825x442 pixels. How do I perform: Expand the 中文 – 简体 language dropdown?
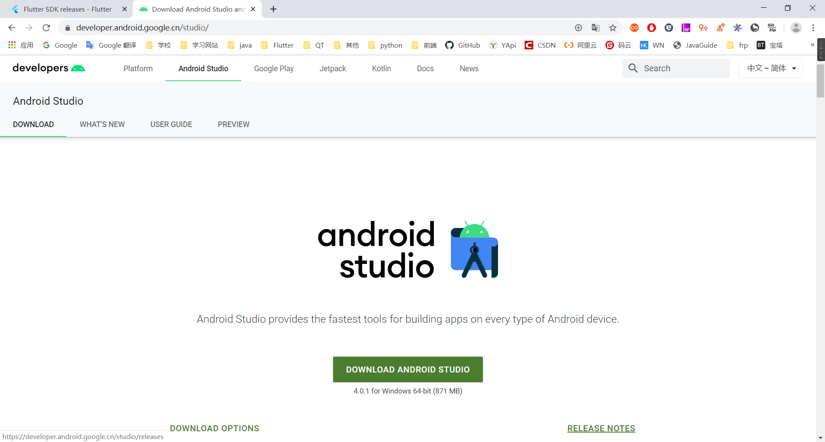pyautogui.click(x=771, y=68)
